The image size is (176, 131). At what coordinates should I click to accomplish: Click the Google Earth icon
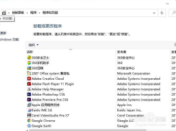point(29,126)
